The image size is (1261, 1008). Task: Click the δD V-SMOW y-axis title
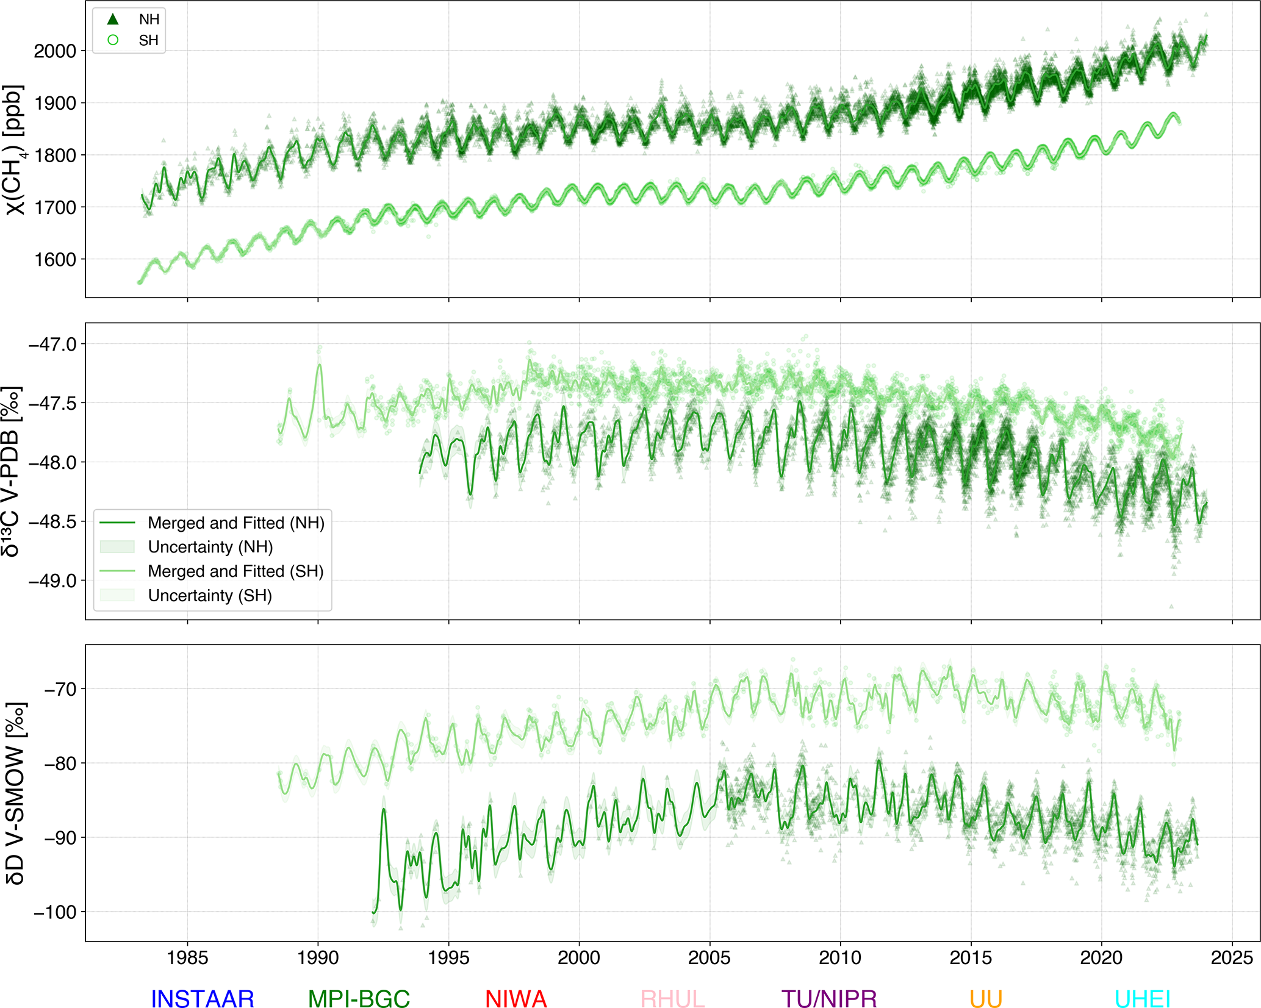point(15,793)
